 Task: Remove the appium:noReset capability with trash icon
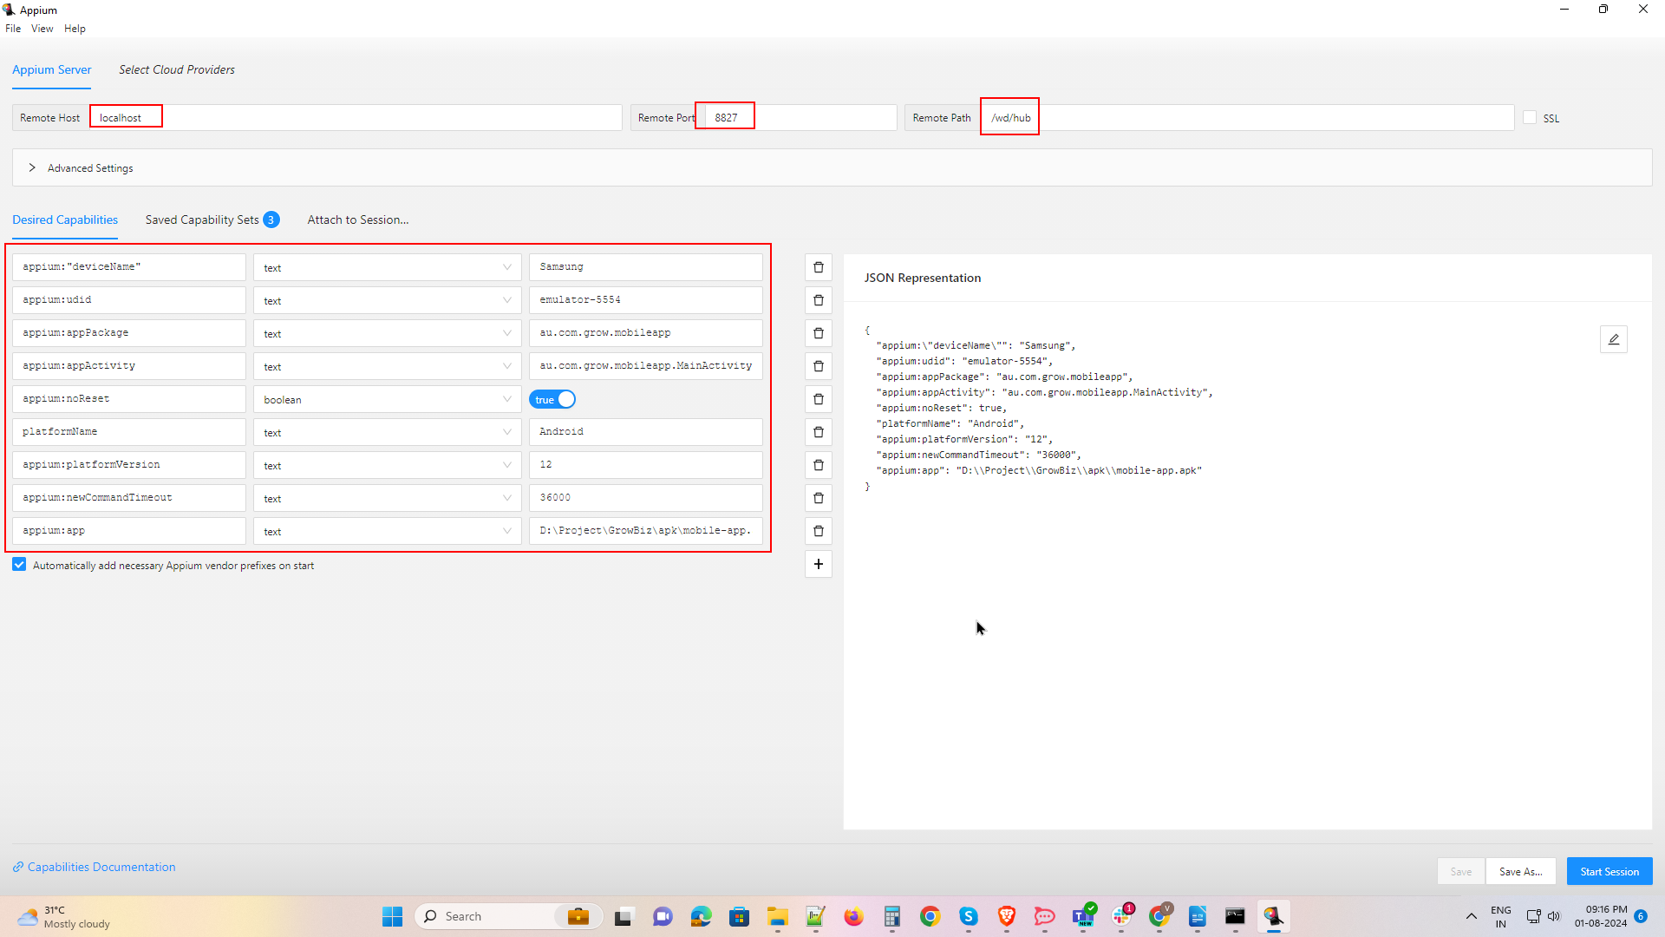(x=818, y=399)
